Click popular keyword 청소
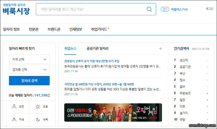The height and width of the screenshot is (129, 217). [x=182, y=80]
